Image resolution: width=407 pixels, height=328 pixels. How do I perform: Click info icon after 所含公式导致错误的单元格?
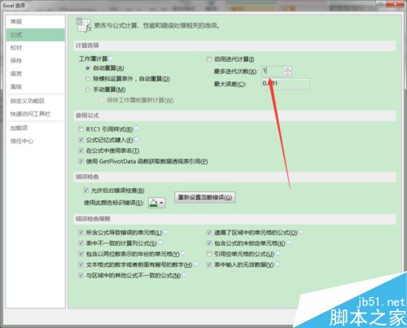tap(165, 232)
